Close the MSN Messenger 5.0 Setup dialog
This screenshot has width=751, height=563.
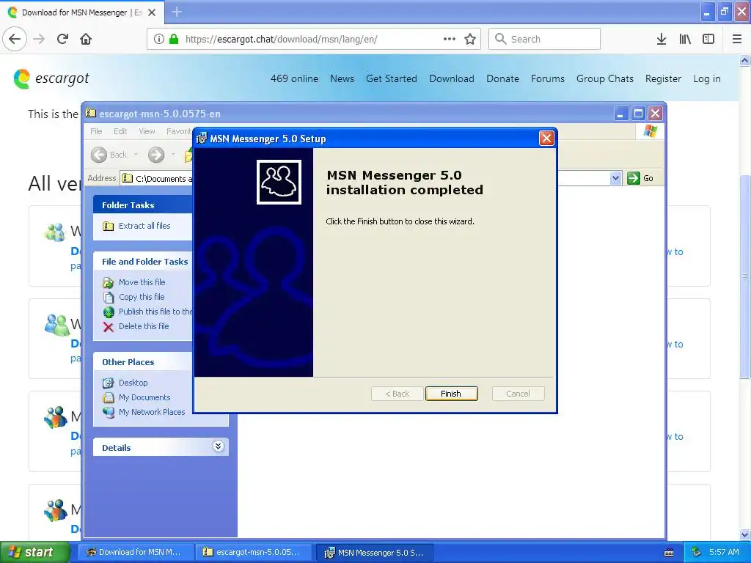click(x=546, y=139)
